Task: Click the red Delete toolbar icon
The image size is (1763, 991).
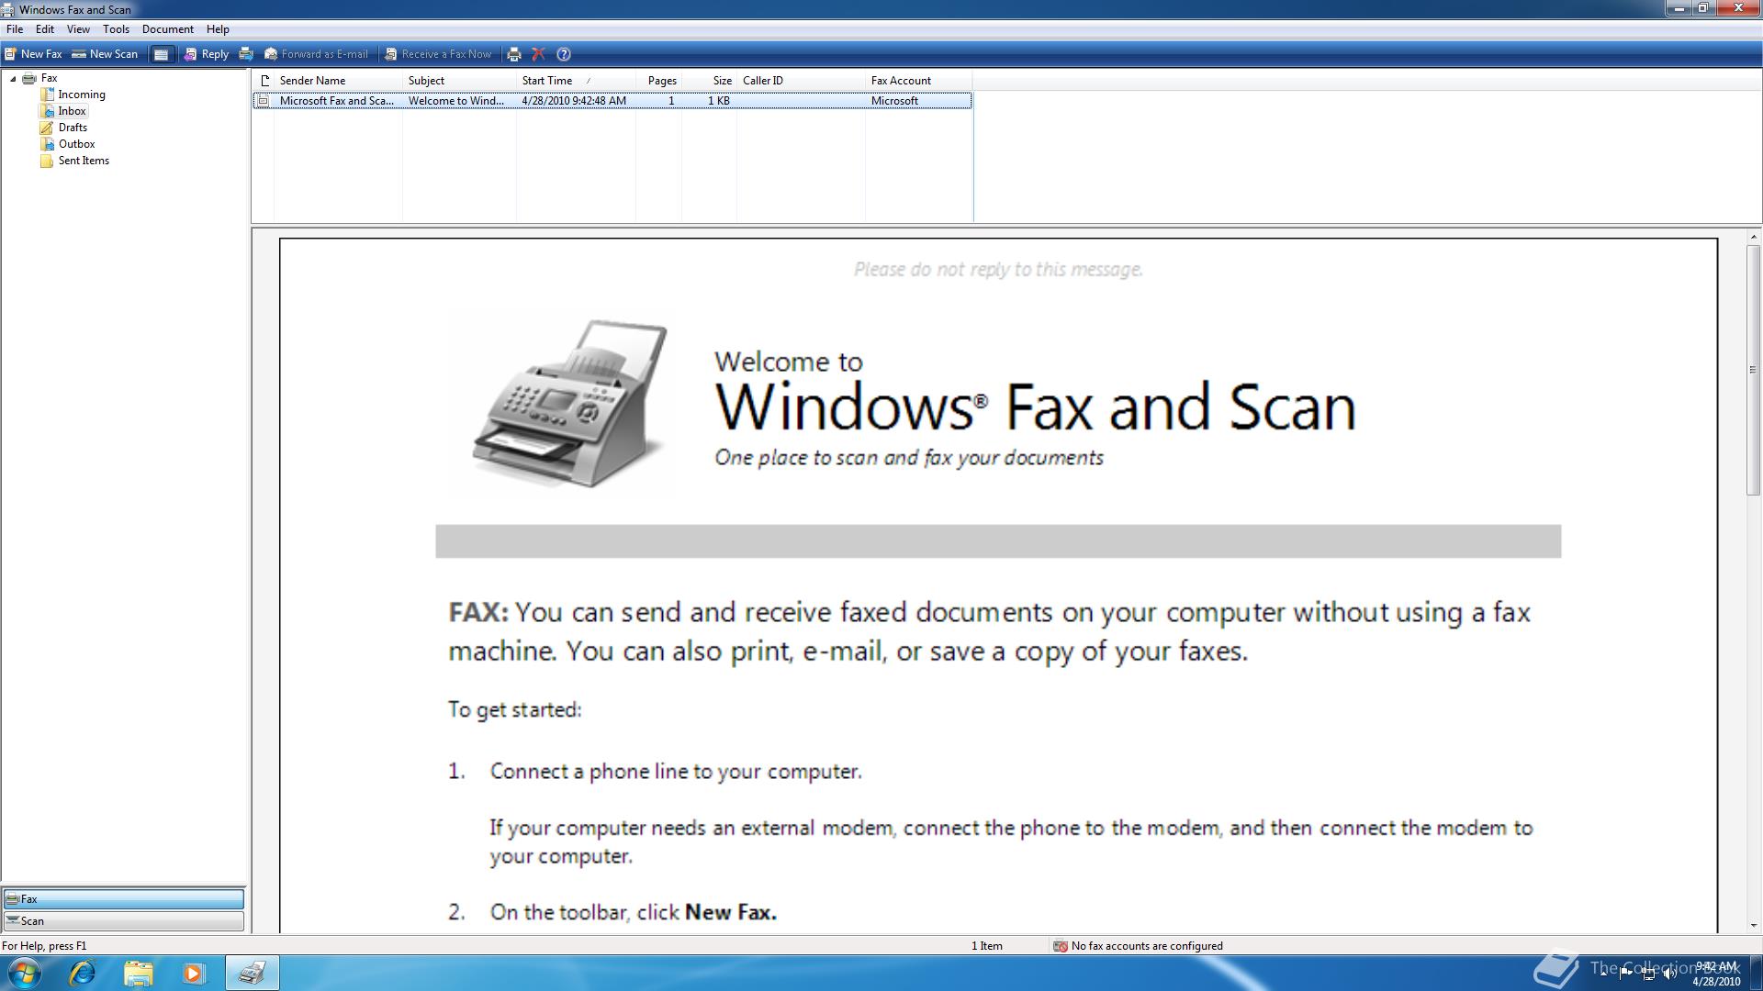Action: pyautogui.click(x=539, y=54)
